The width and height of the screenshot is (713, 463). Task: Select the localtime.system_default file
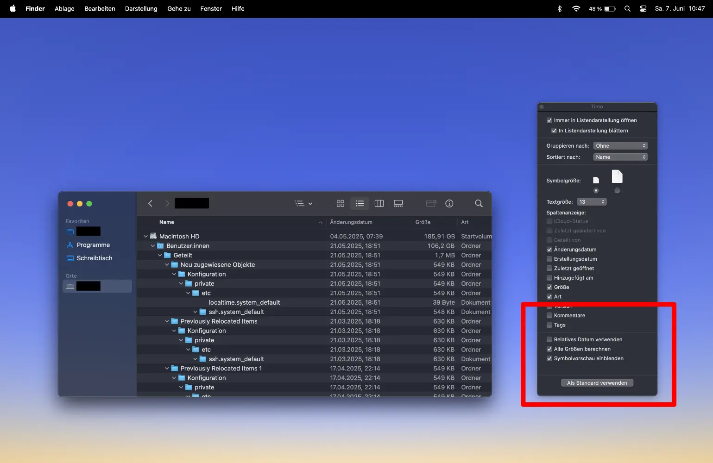coord(314,302)
